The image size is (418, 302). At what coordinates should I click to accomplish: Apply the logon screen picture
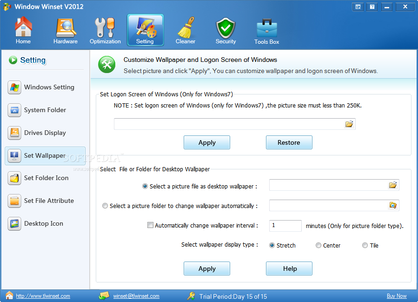pyautogui.click(x=207, y=142)
